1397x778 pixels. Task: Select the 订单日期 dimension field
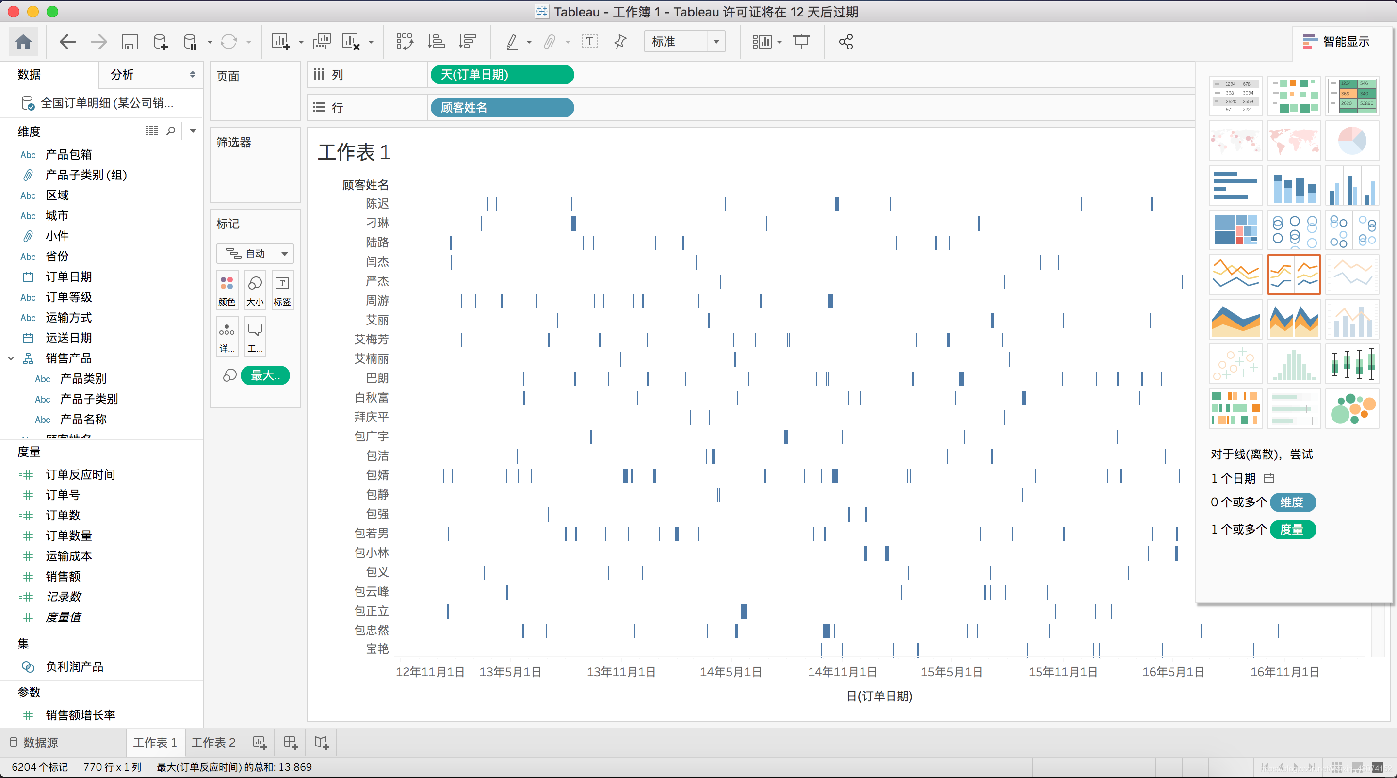[x=68, y=276]
